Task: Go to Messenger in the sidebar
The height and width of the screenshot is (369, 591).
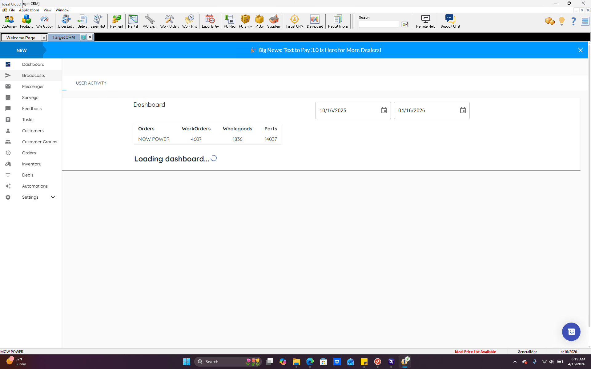Action: click(31, 86)
